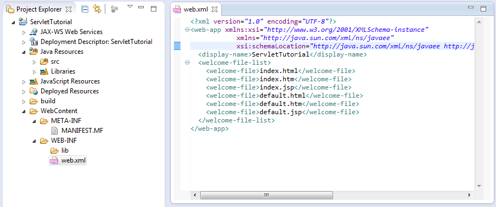Click the horizontal scrollbar thumb in editor
This screenshot has height=207, width=496.
(x=266, y=195)
